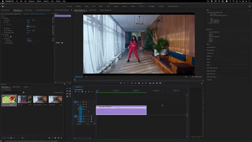Toggle the stopwatch next to Position
Image resolution: width=252 pixels, height=142 pixels.
tap(5, 20)
